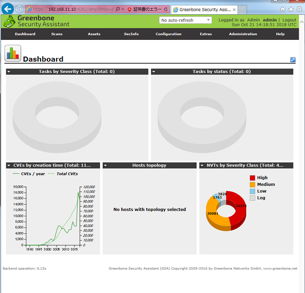The height and width of the screenshot is (293, 305).
Task: Open the Extras menu
Action: [x=206, y=34]
